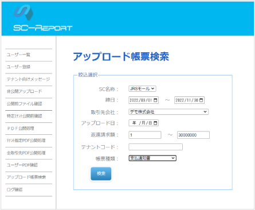Click the 帳票種類： label
The width and height of the screenshot is (255, 210).
pyautogui.click(x=107, y=158)
